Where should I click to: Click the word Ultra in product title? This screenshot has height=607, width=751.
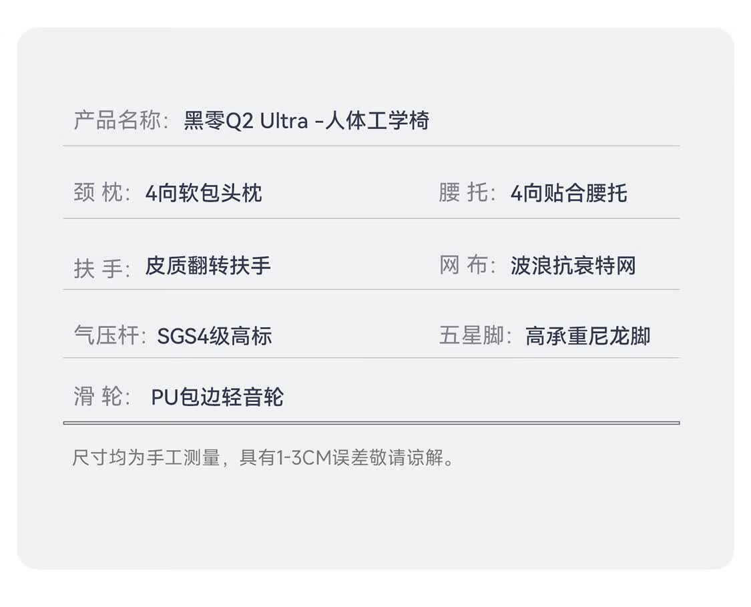click(x=284, y=121)
